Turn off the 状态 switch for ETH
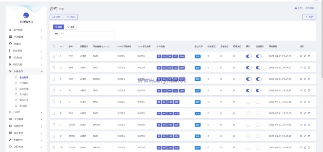The height and width of the screenshot is (152, 323). (249, 68)
